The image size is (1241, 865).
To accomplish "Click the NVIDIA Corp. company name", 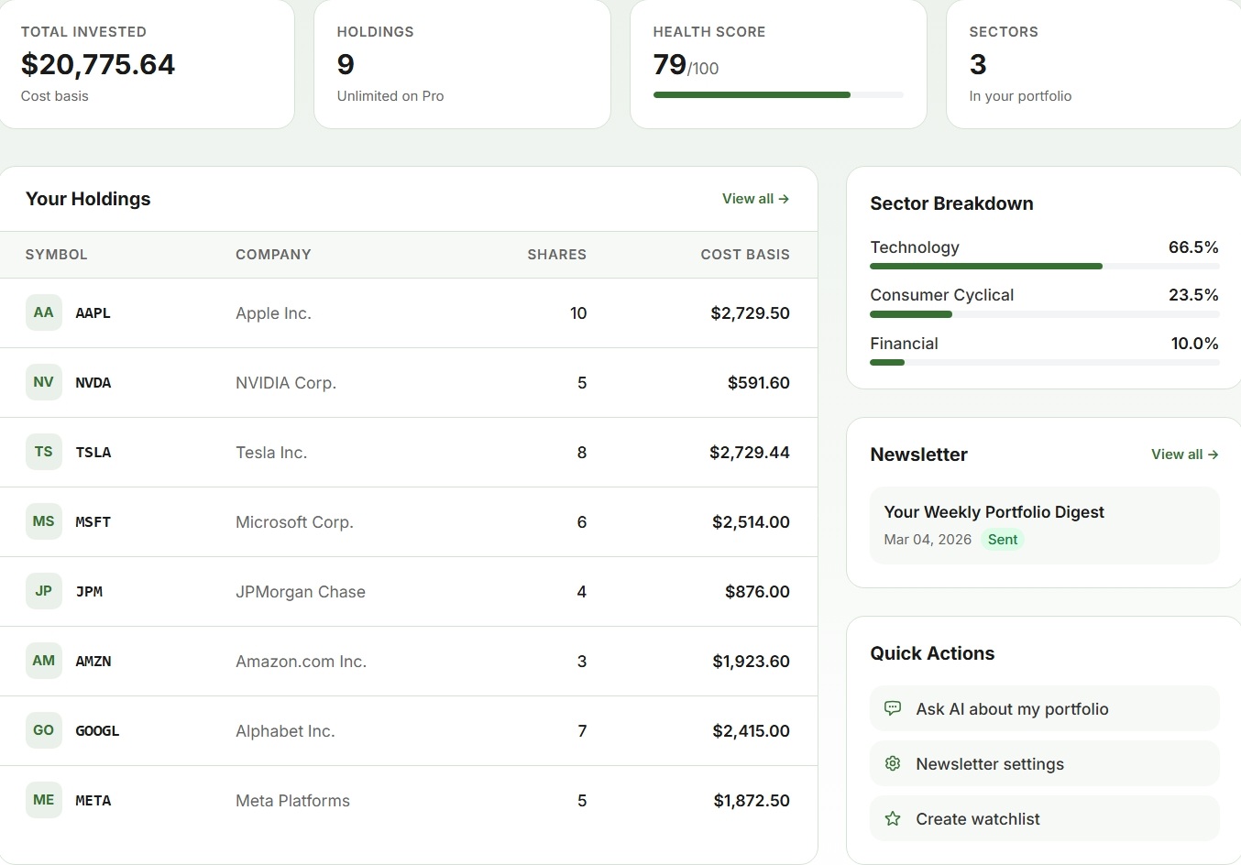I will tap(286, 383).
